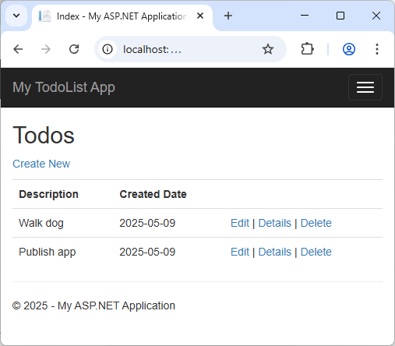This screenshot has height=346, width=395.
Task: Click the browser forward arrow
Action: [x=46, y=49]
